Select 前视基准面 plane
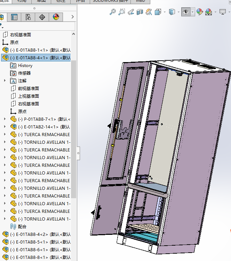 pos(29,89)
